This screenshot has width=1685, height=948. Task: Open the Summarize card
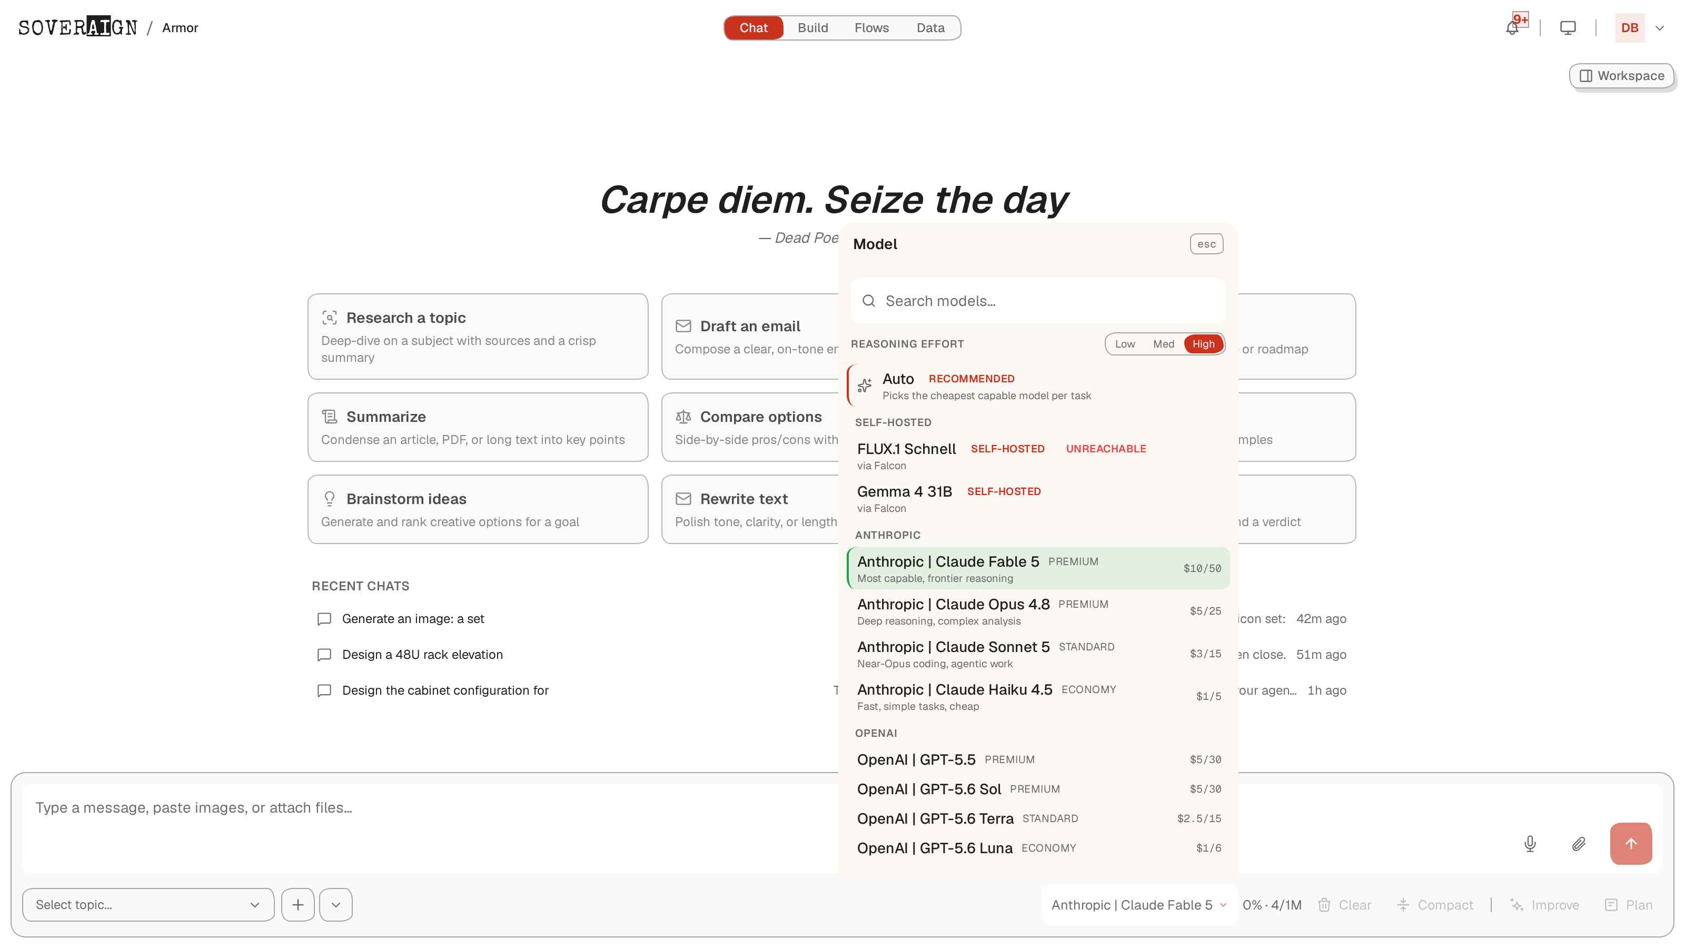pos(478,427)
